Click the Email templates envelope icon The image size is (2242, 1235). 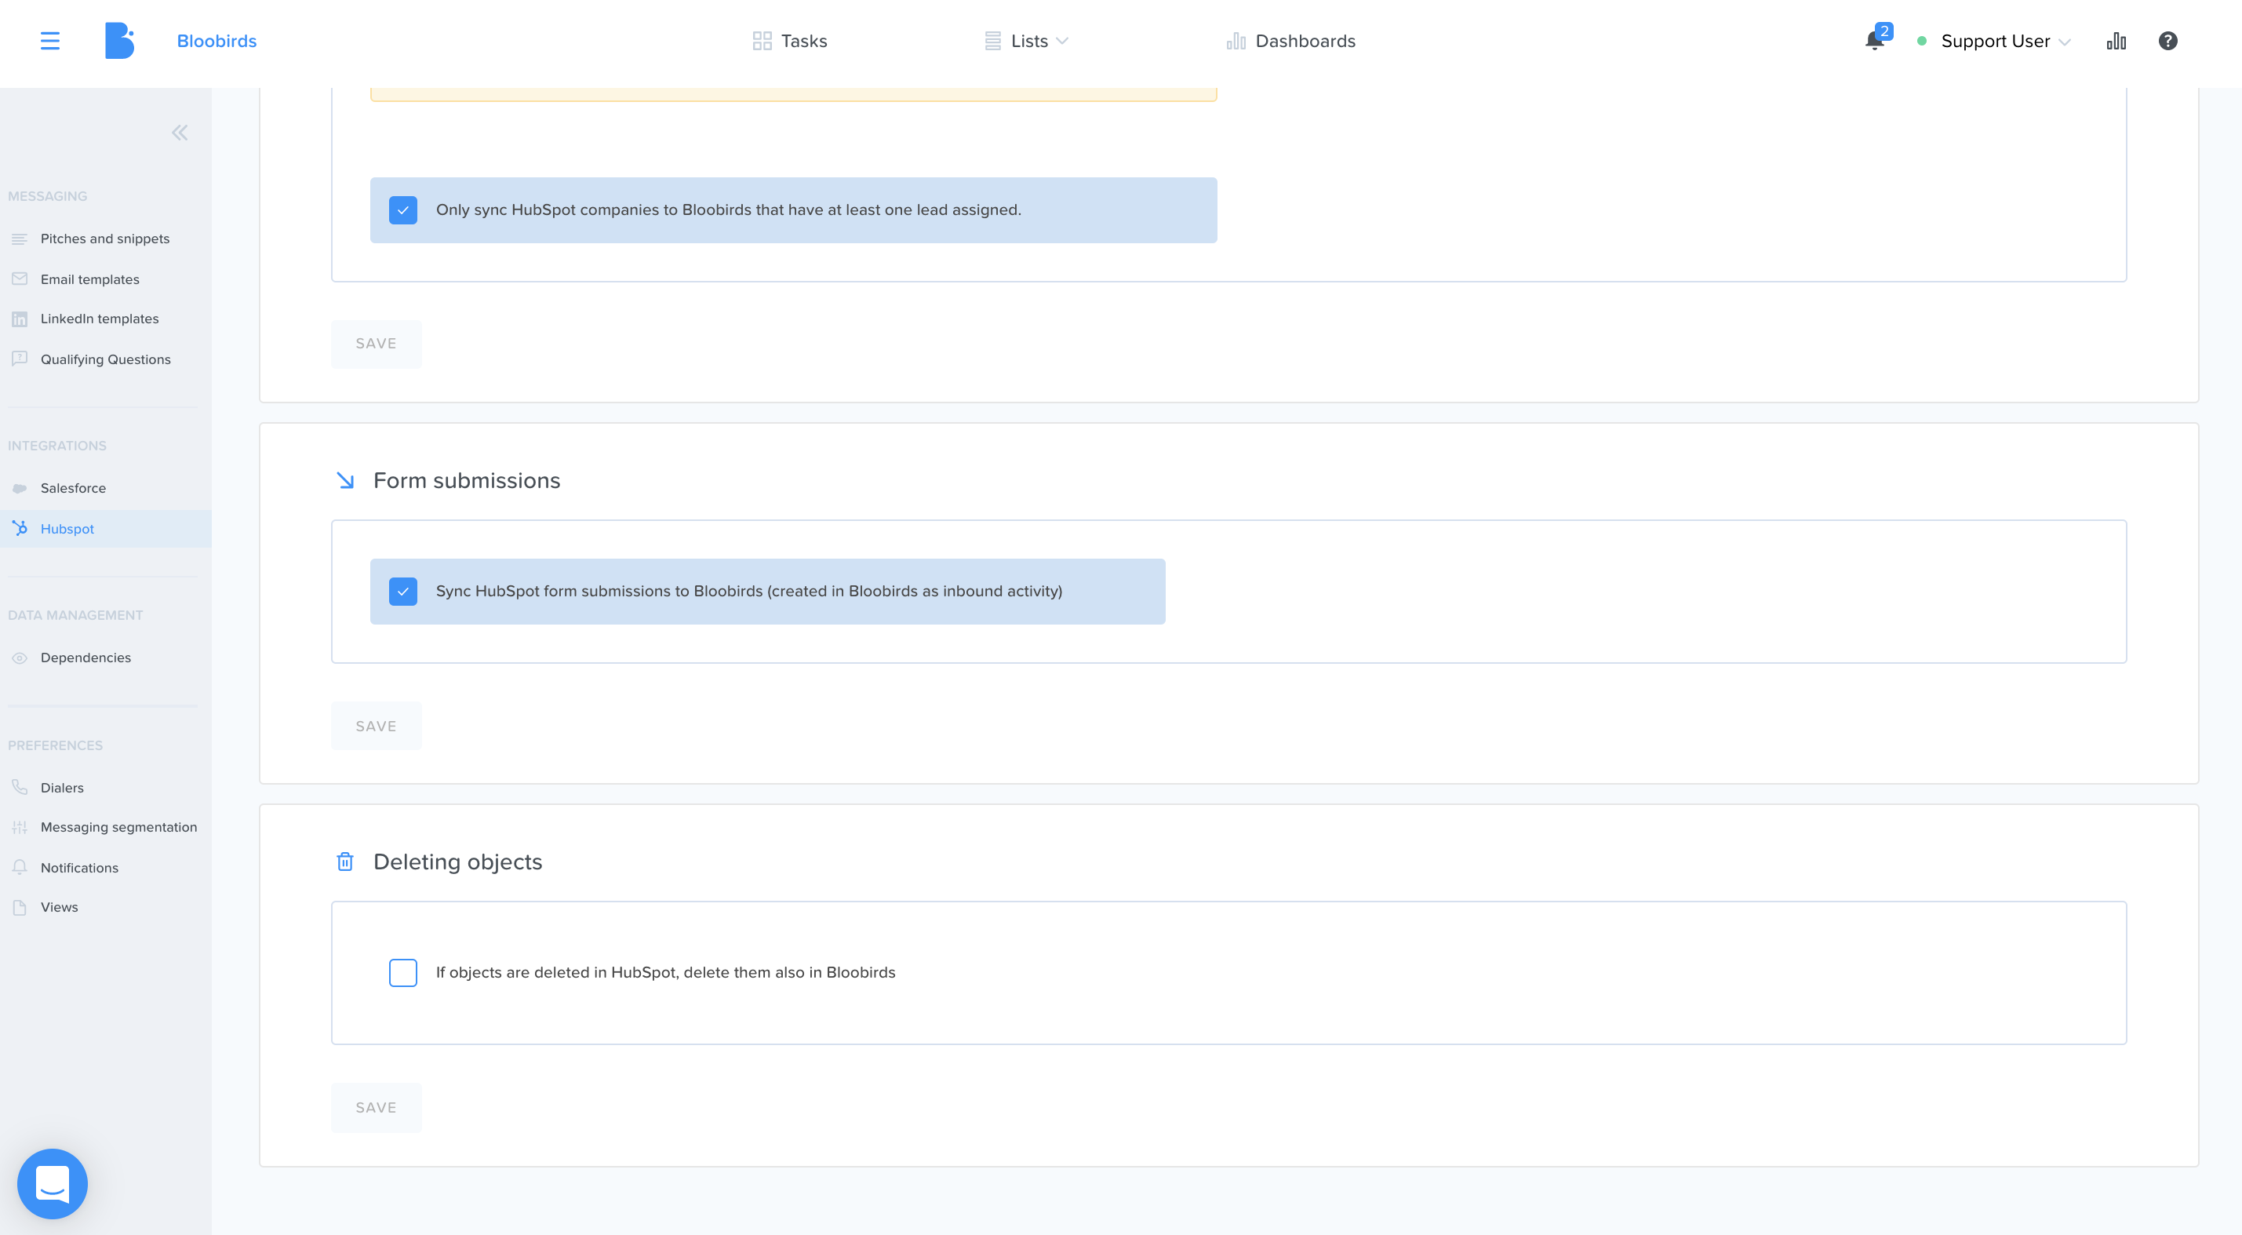(19, 279)
